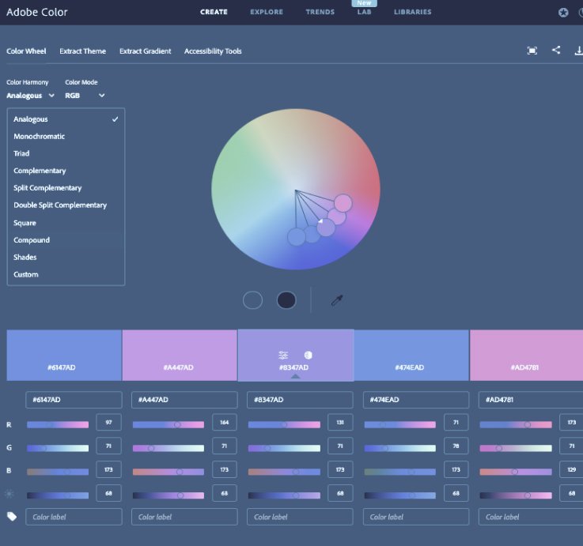The height and width of the screenshot is (546, 583).
Task: Switch to Extract Theme tab
Action: 82,51
